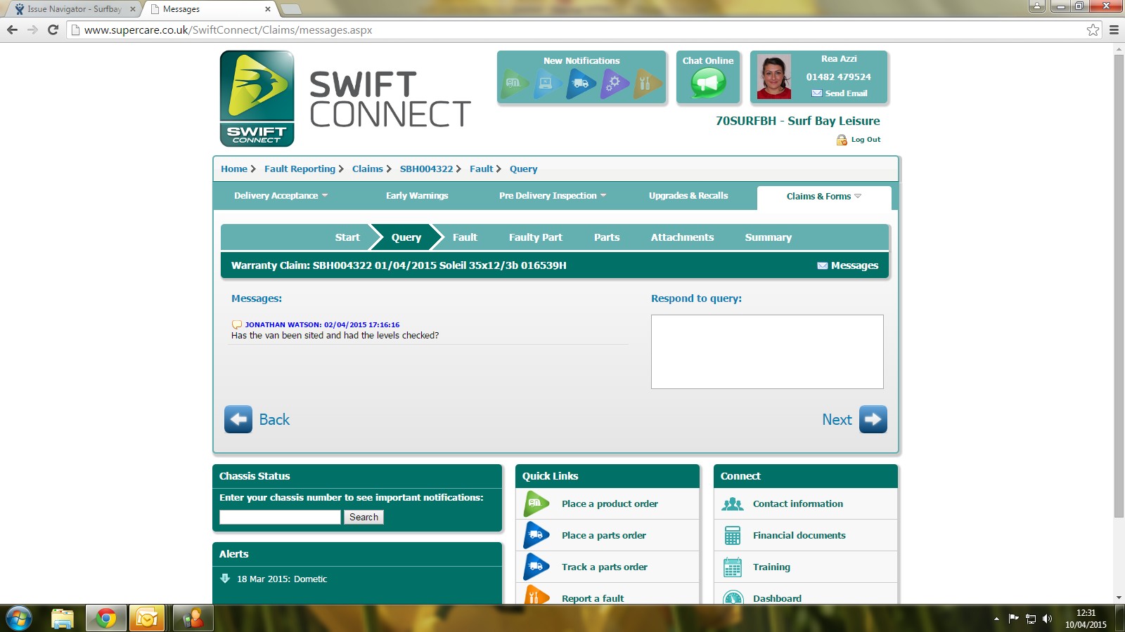Open Chat Online megaphone icon
The height and width of the screenshot is (632, 1125).
click(708, 84)
